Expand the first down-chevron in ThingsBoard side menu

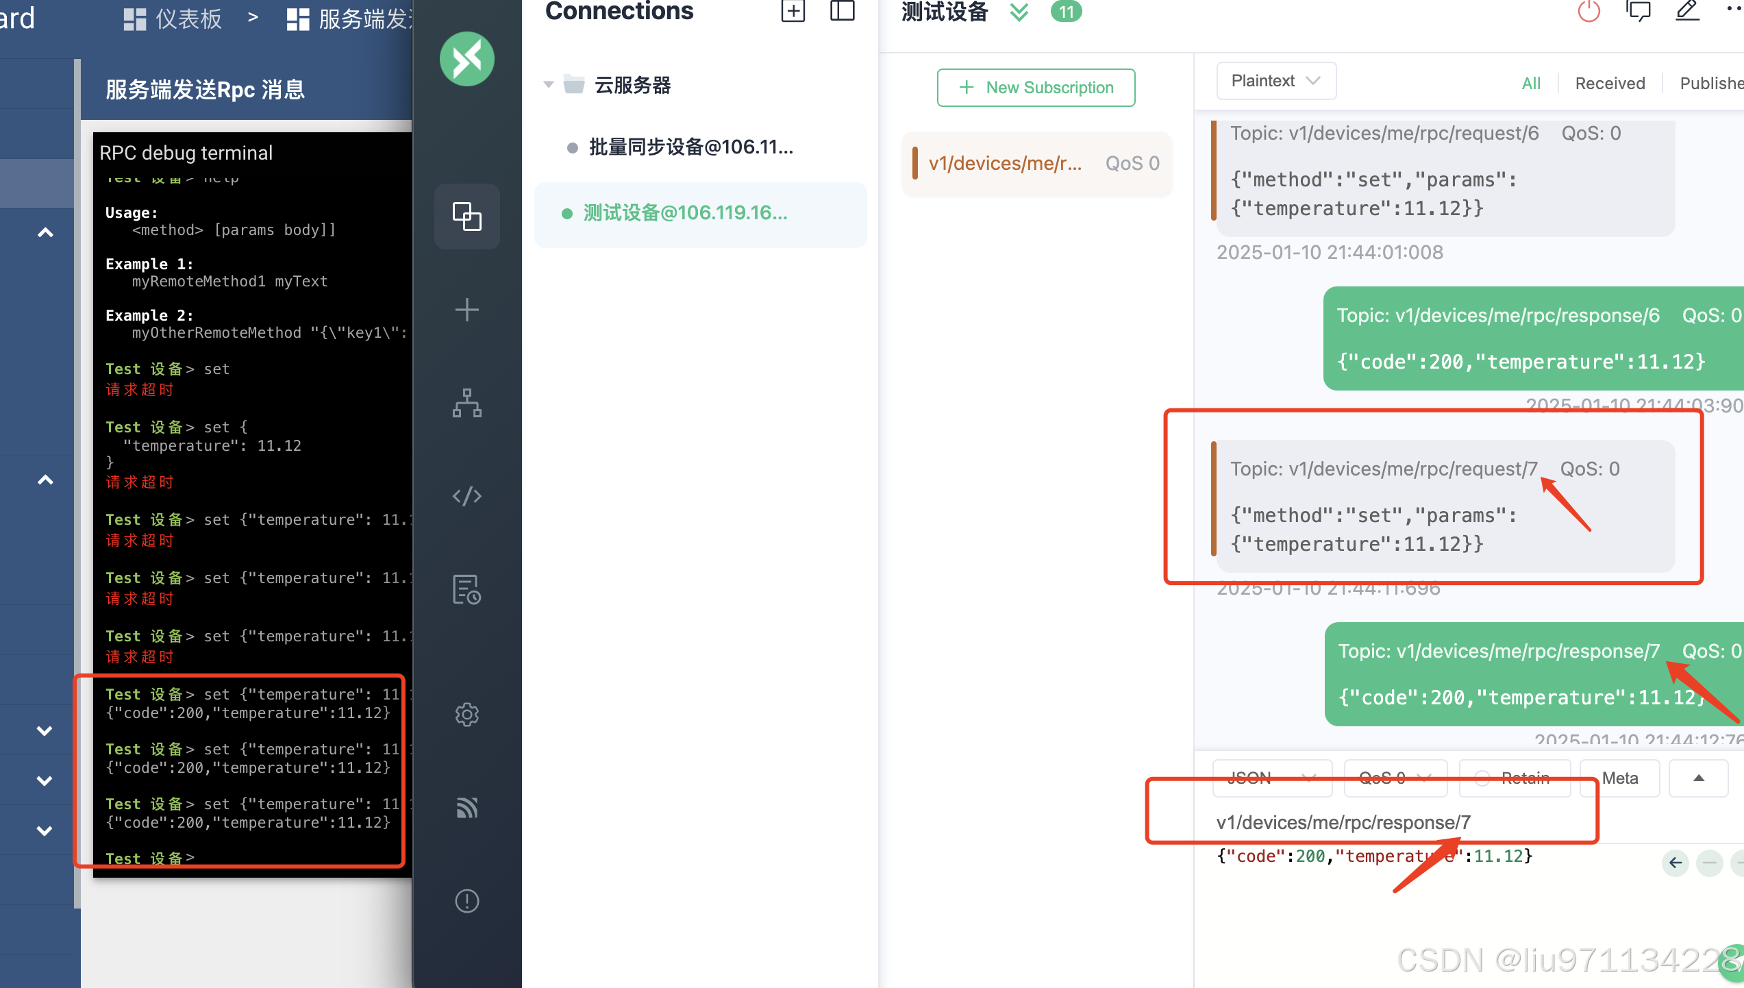[45, 731]
